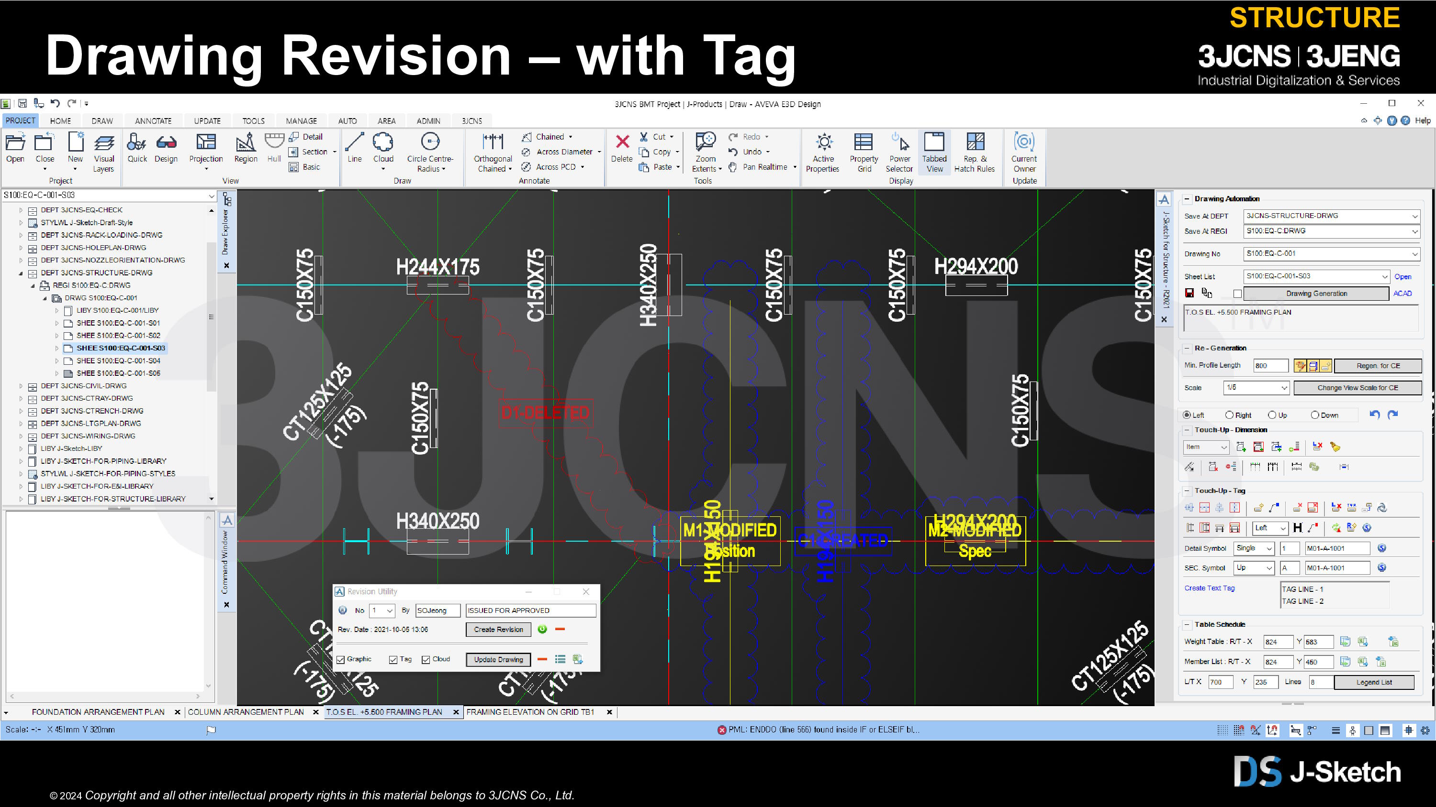Click the ISSUED FOR APPROVED text field
The width and height of the screenshot is (1436, 807).
click(x=531, y=611)
